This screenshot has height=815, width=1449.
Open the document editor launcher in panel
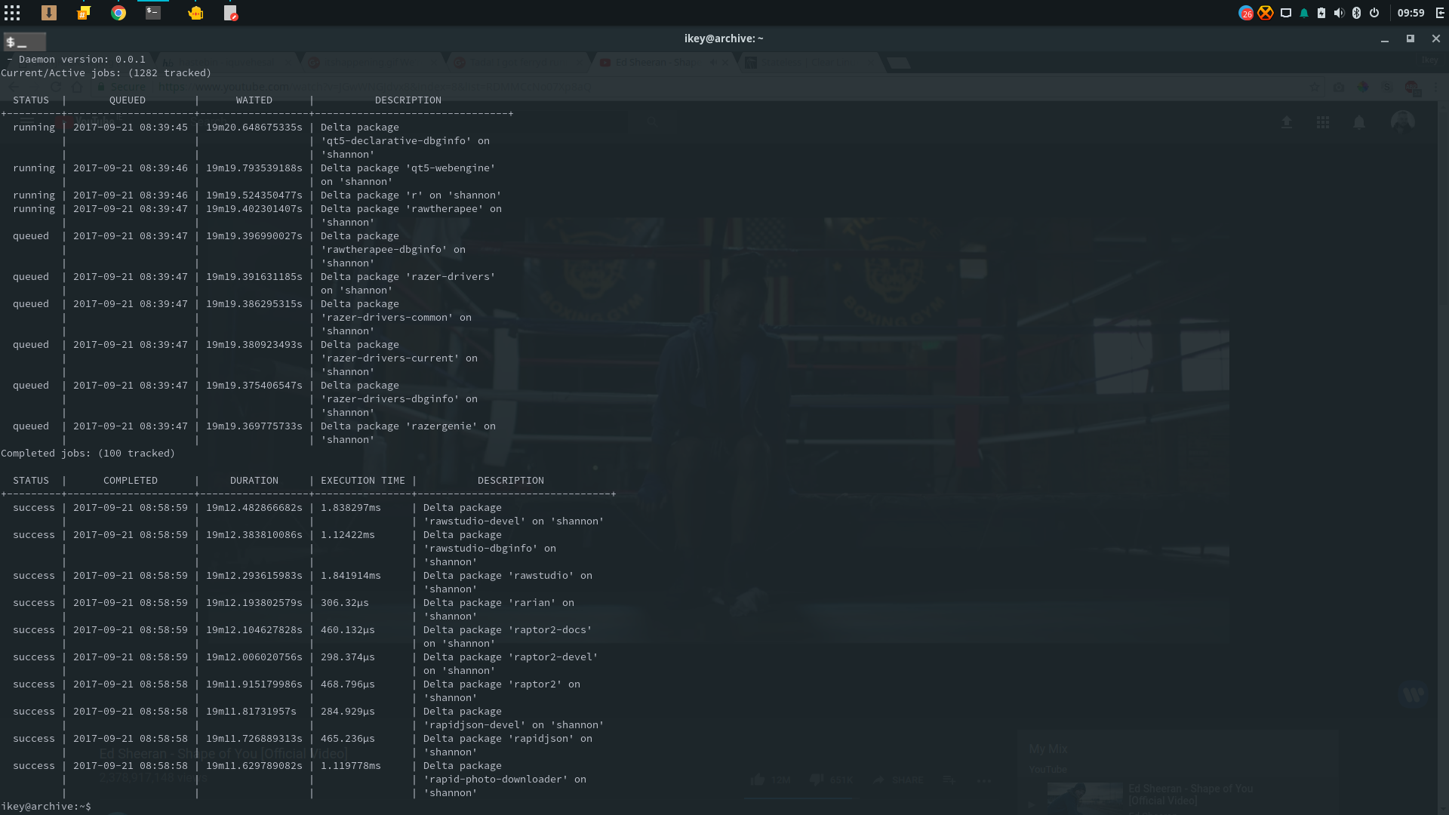[231, 13]
